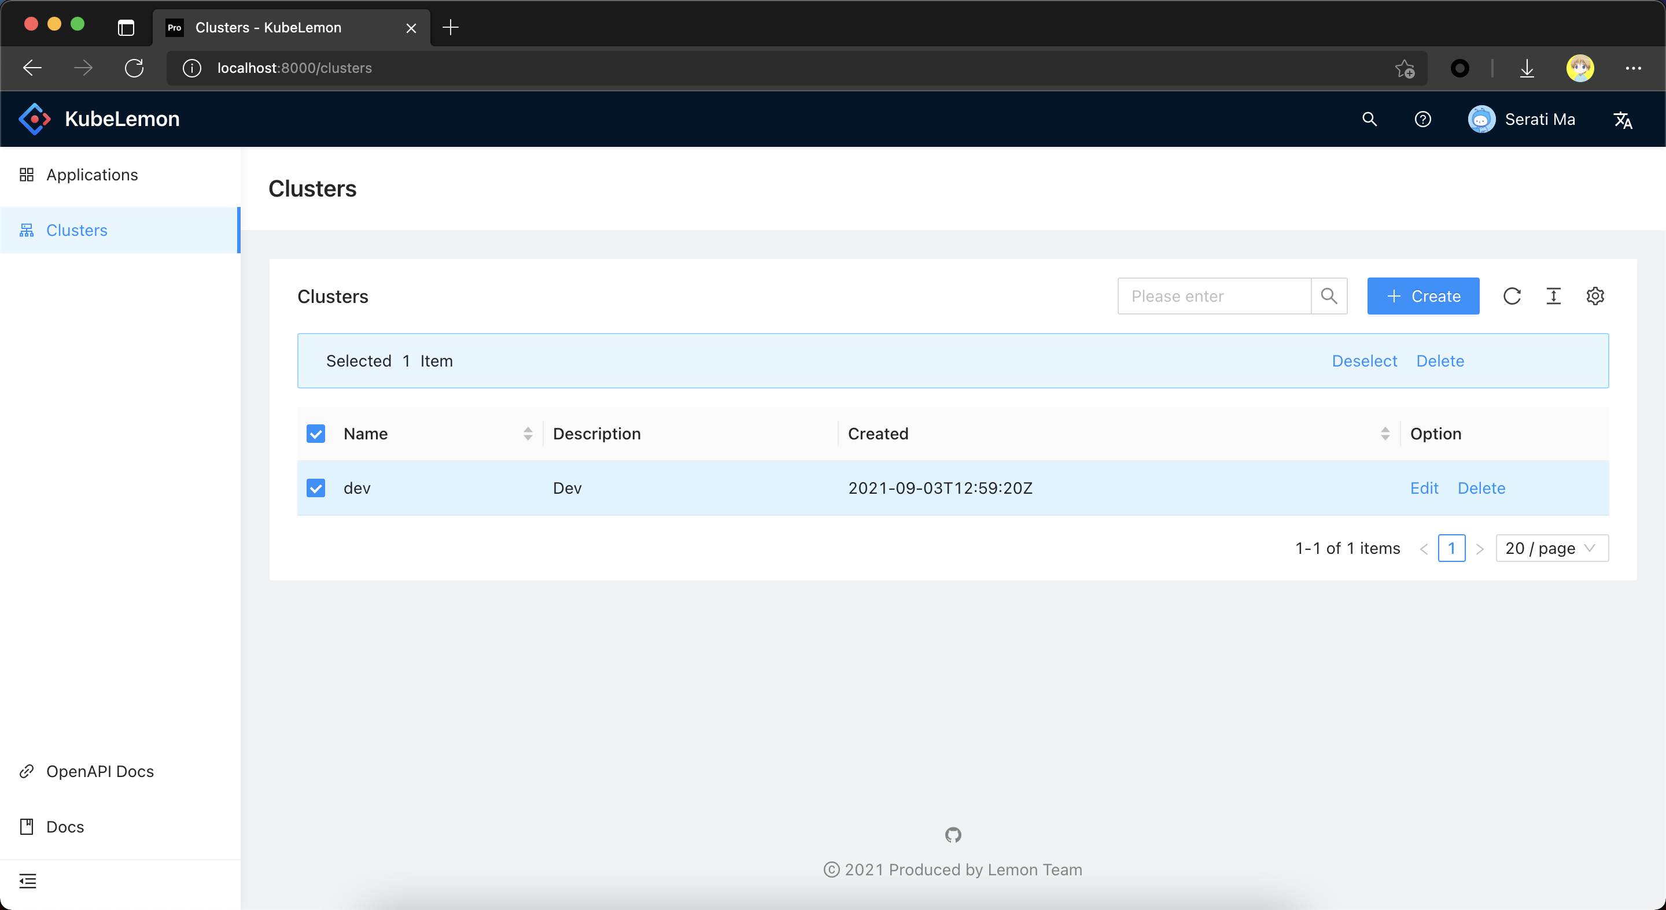
Task: Open OpenAPI Docs sidebar item
Action: pyautogui.click(x=99, y=771)
